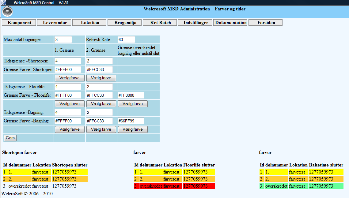Edit Tidsgrænse Shortopen 2. Grænse value

pyautogui.click(x=99, y=61)
